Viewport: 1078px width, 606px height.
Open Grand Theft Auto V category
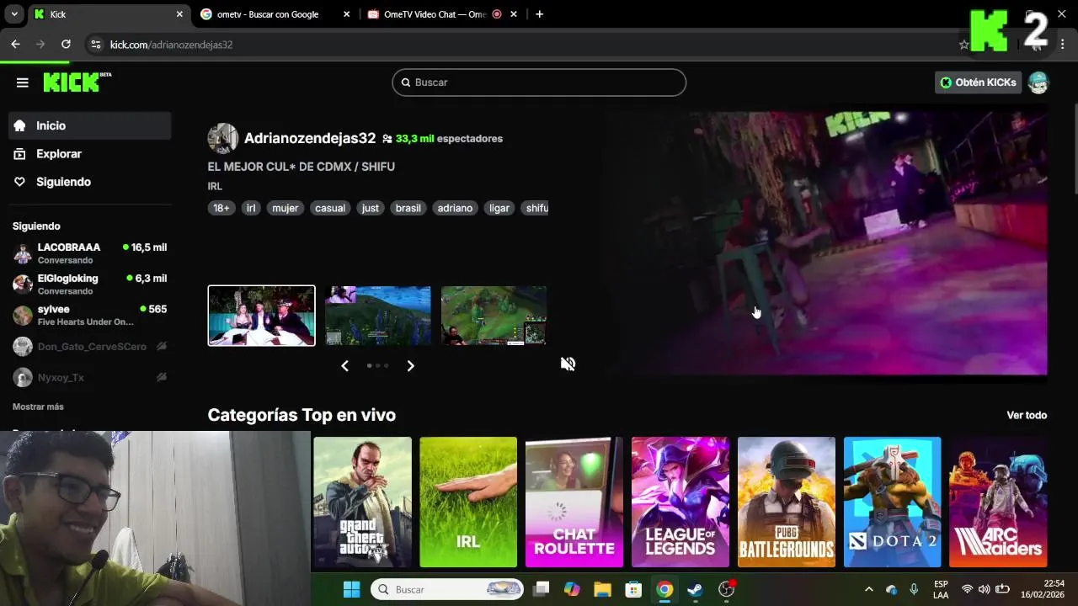(x=363, y=502)
